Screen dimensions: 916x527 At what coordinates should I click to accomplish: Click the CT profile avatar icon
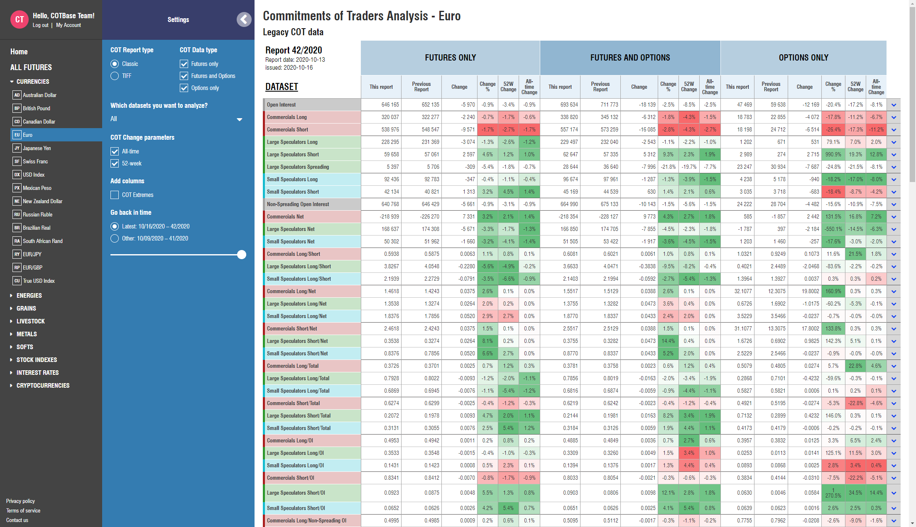click(19, 19)
